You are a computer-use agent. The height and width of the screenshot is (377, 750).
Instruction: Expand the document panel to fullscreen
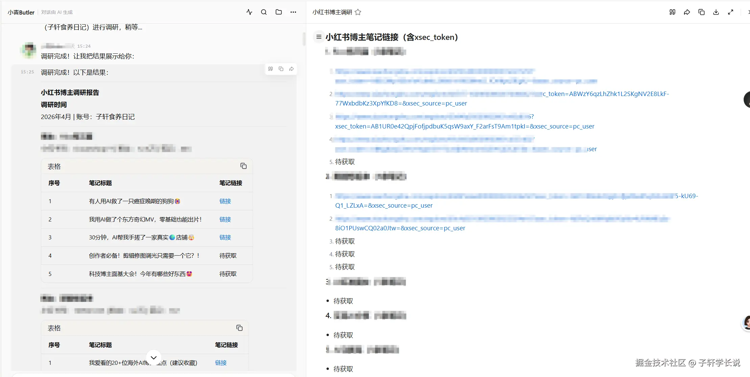pyautogui.click(x=730, y=12)
